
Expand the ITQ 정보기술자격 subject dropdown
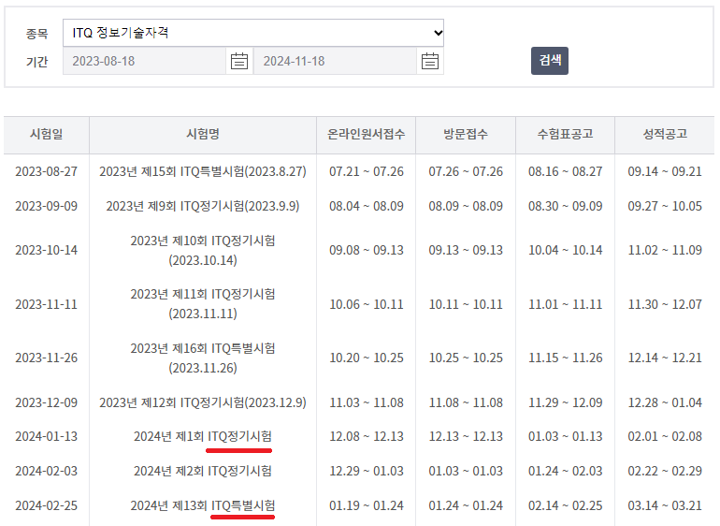click(x=253, y=33)
